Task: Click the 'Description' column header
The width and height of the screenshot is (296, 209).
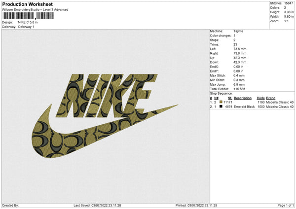Action: (243, 98)
